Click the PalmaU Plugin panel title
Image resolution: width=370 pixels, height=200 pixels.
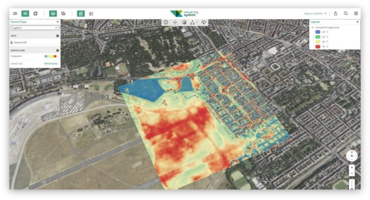[x=19, y=22]
